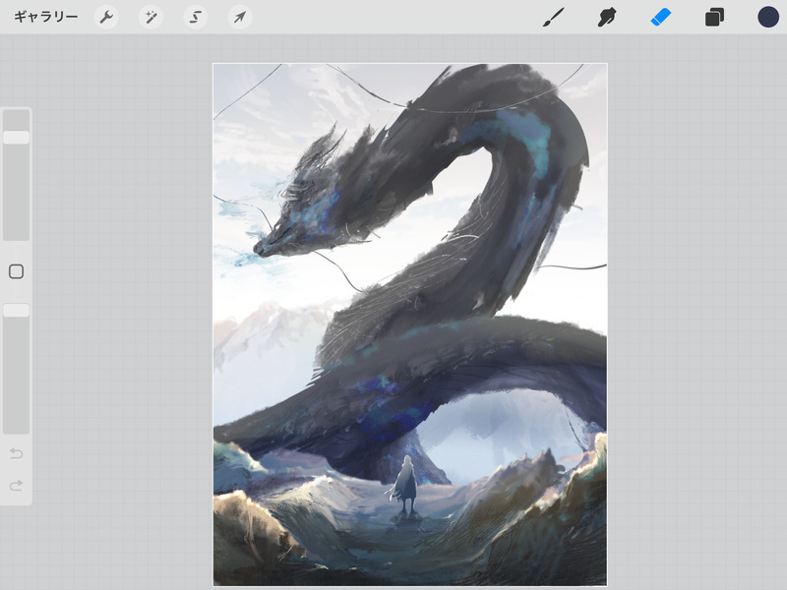Open the Layers panel
Viewport: 787px width, 590px height.
coord(714,17)
